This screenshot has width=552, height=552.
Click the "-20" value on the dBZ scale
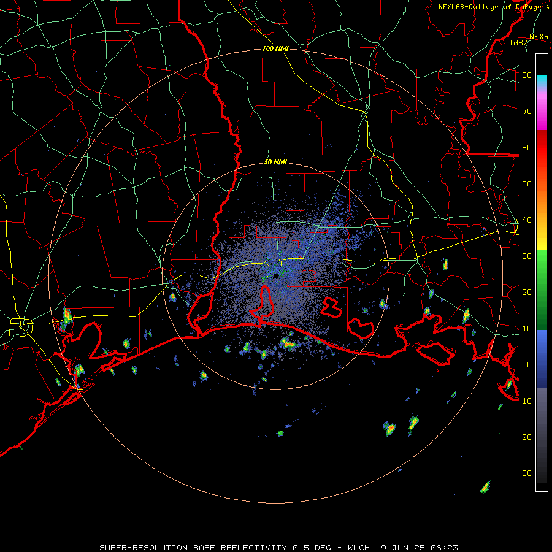coord(524,437)
